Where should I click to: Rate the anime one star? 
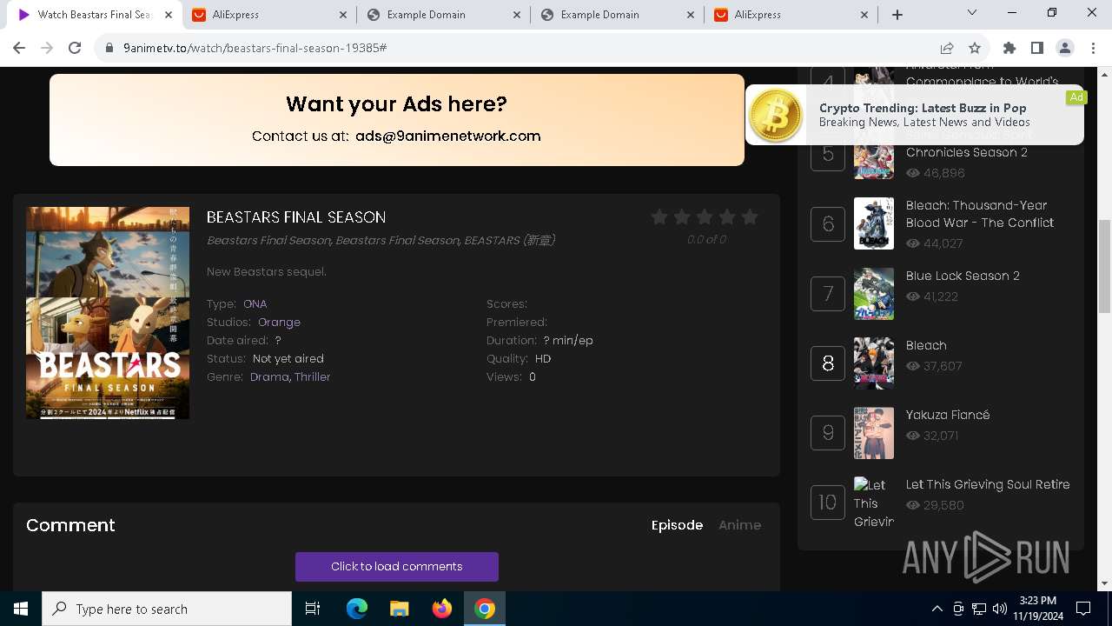[x=659, y=217]
